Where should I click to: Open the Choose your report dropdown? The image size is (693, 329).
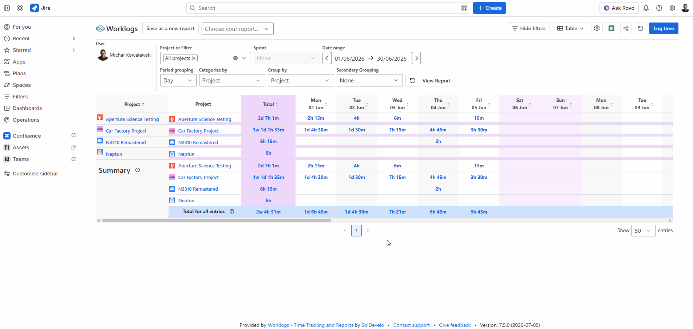click(x=237, y=29)
